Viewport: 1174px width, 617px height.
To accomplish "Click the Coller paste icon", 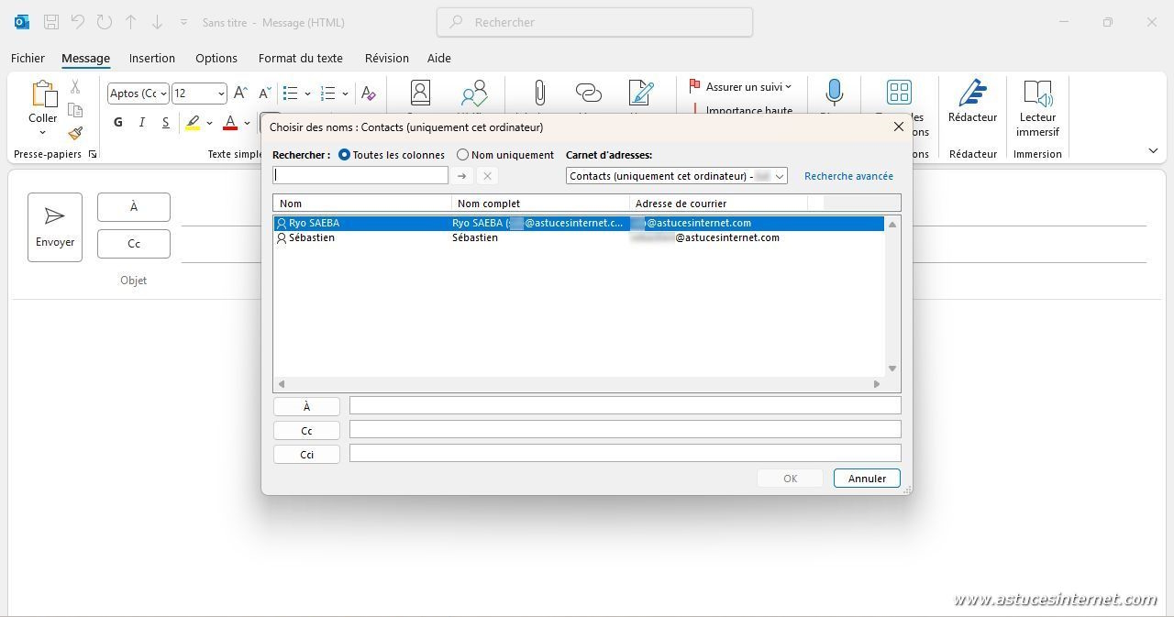I will tap(42, 95).
